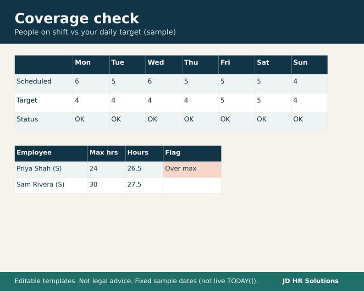
Task: Click the Target value 5 under Fri
Action: point(237,103)
